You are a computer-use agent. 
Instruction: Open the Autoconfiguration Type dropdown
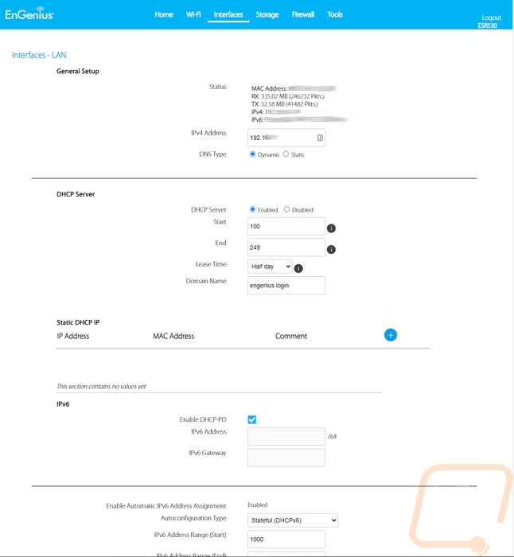(x=293, y=520)
